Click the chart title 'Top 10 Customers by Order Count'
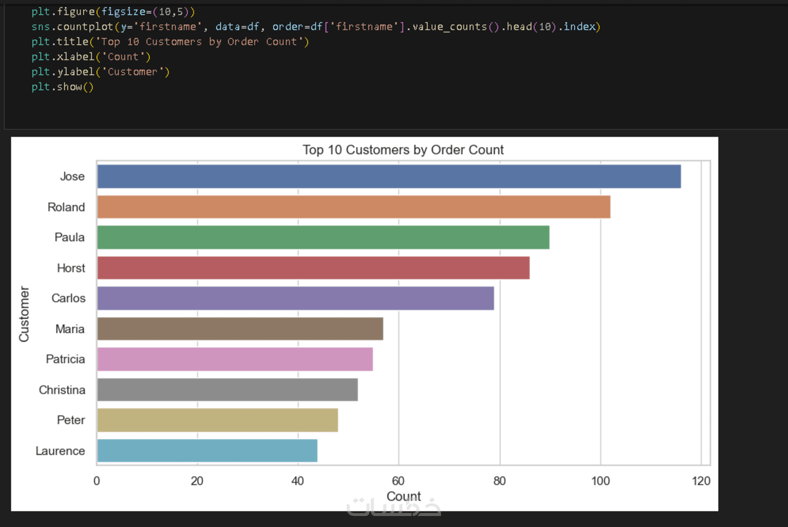The height and width of the screenshot is (527, 788). coord(403,150)
